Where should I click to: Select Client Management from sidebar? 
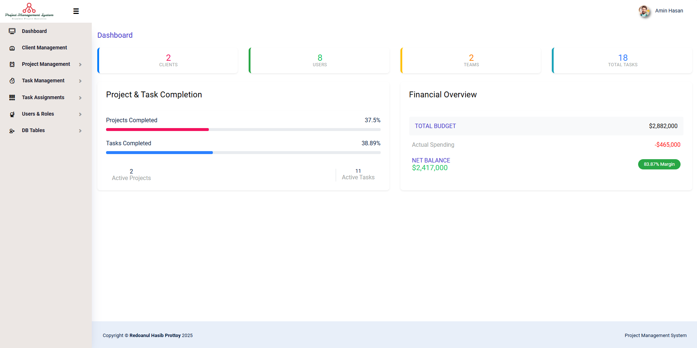click(x=44, y=48)
